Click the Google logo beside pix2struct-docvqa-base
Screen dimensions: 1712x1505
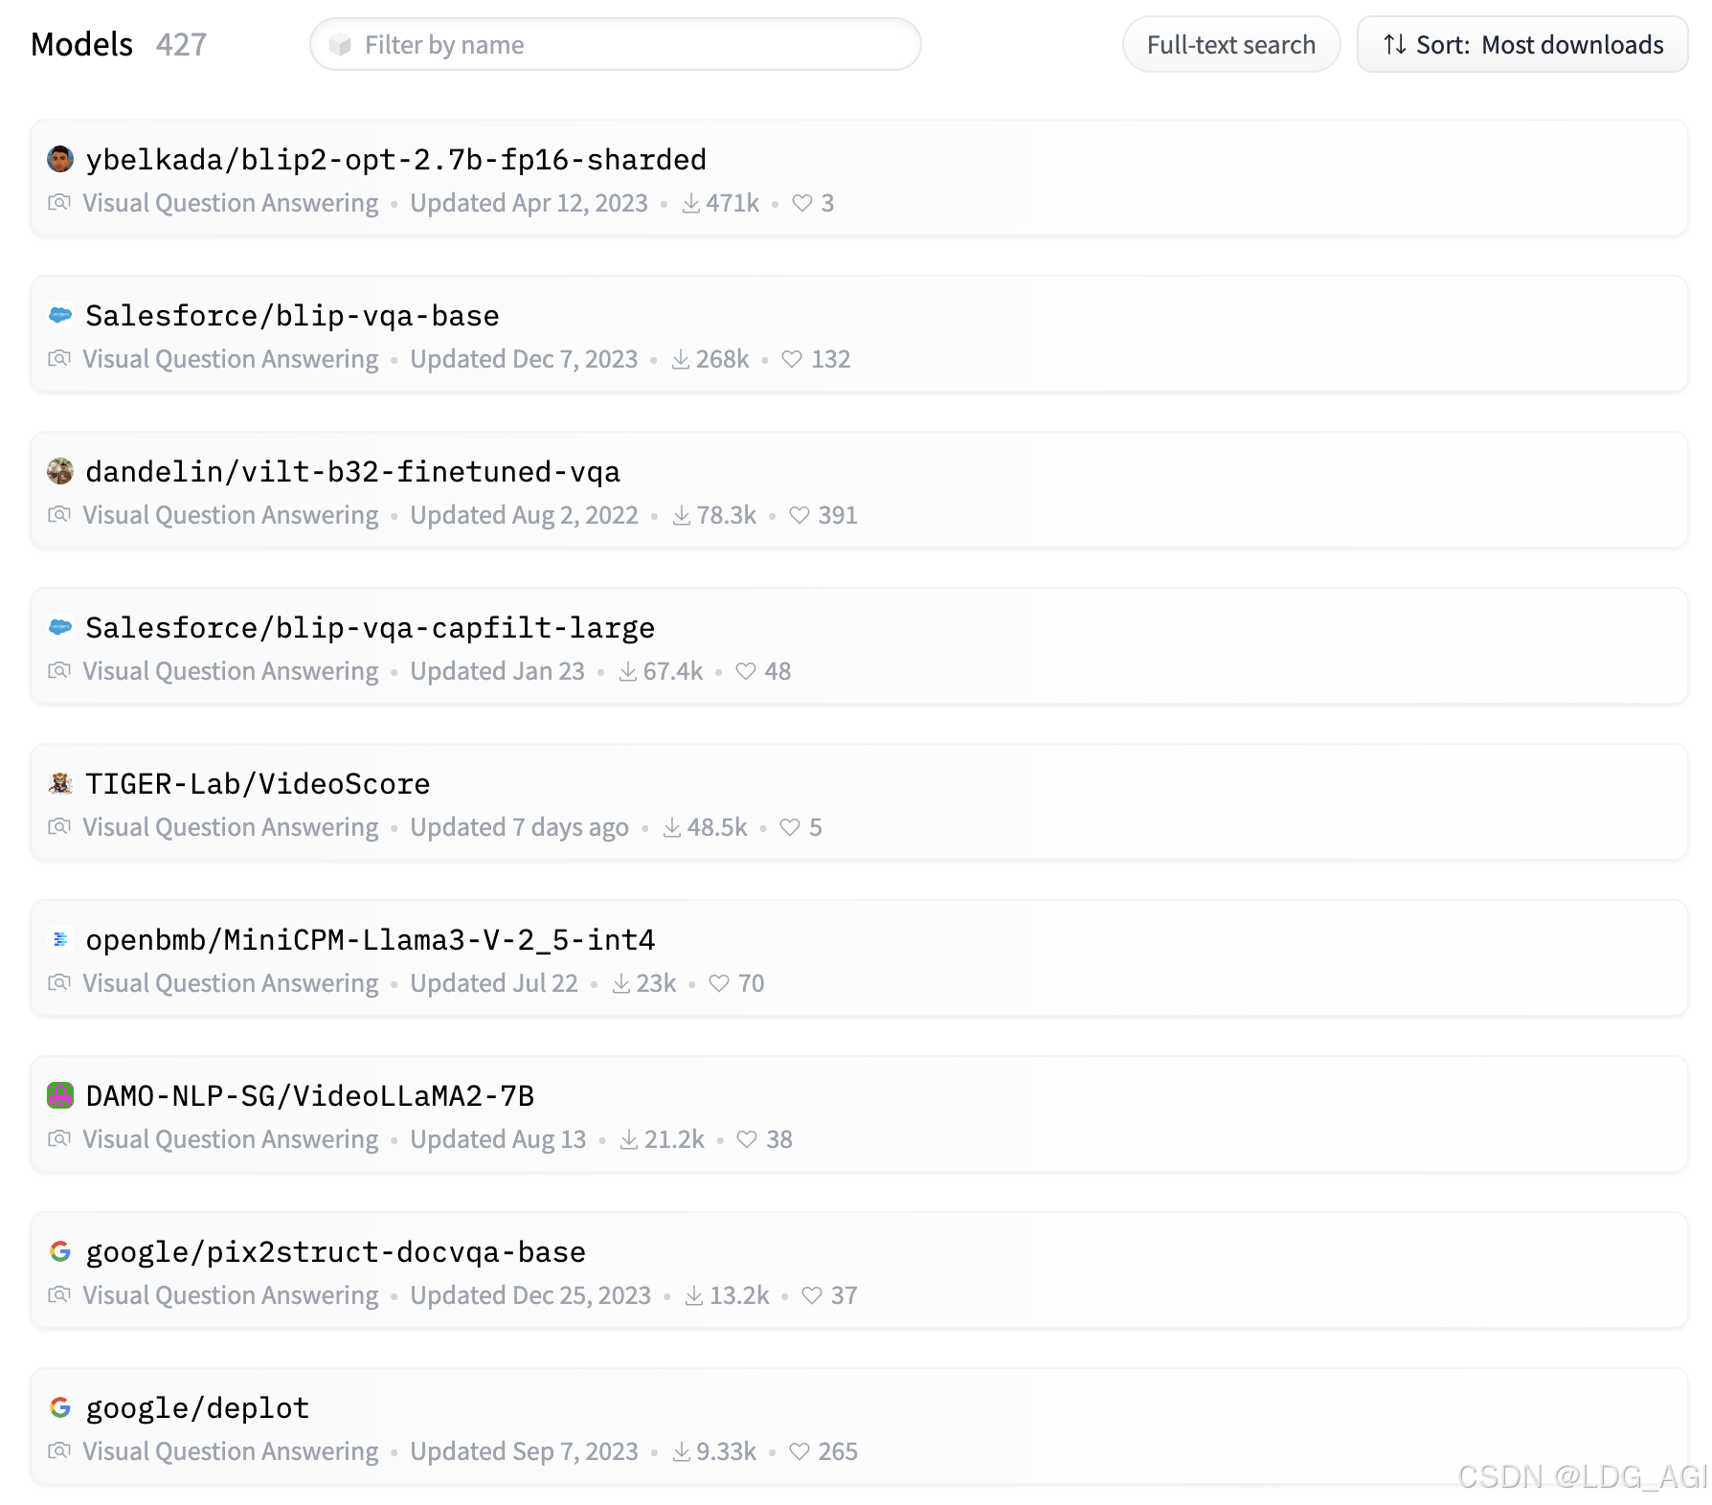[60, 1251]
